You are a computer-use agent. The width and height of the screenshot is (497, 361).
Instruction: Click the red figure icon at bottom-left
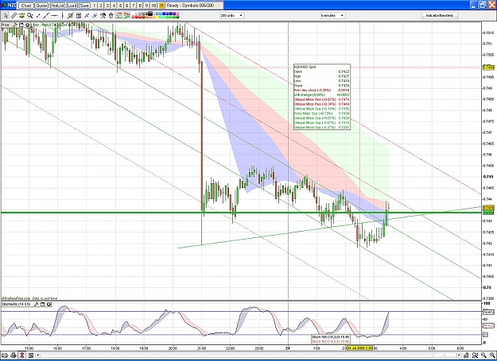(x=22, y=355)
